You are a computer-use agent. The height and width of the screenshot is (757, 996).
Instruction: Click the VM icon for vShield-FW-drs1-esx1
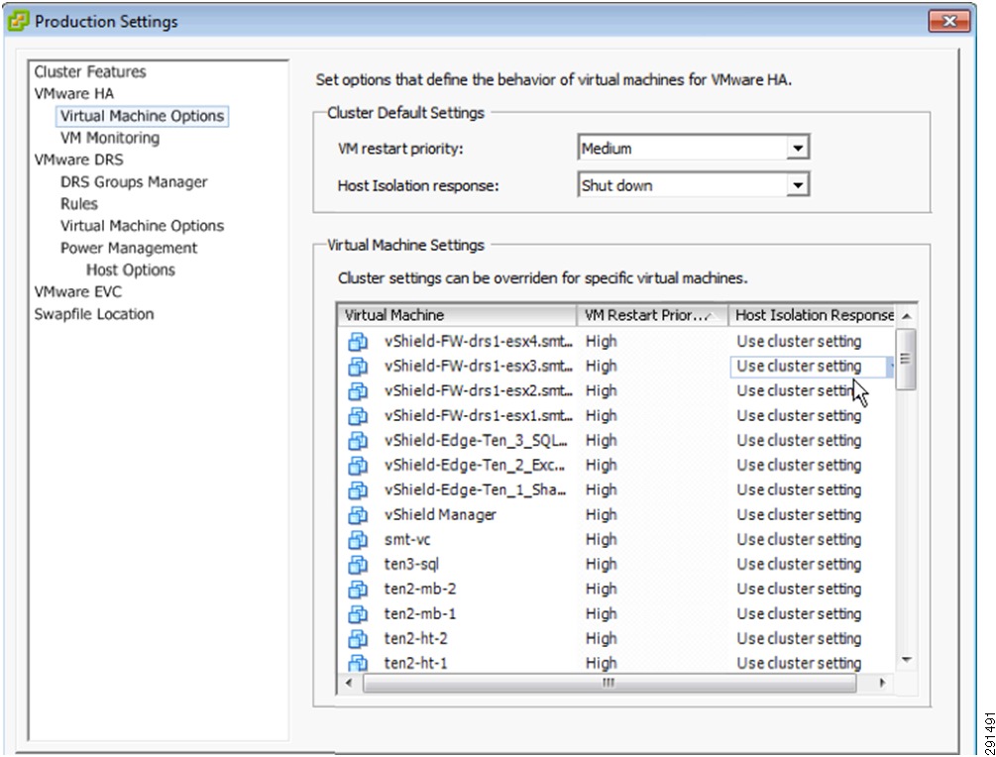[358, 416]
